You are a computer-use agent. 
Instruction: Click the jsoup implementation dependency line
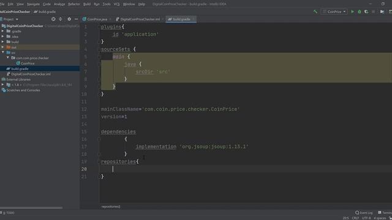[192, 147]
